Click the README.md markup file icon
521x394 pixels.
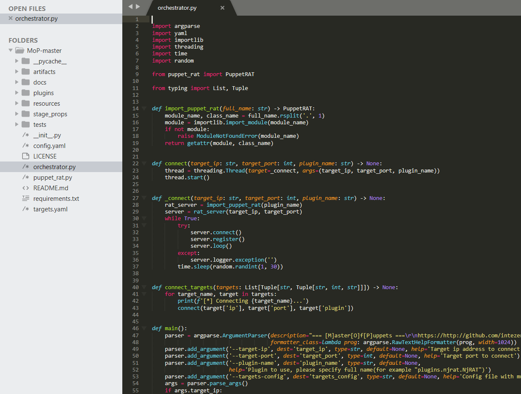25,188
